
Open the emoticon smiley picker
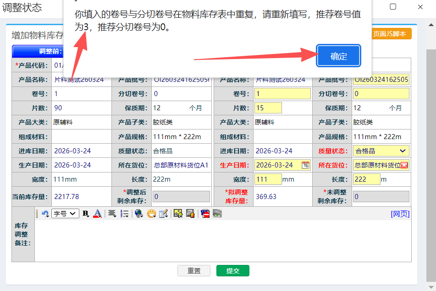(151, 214)
